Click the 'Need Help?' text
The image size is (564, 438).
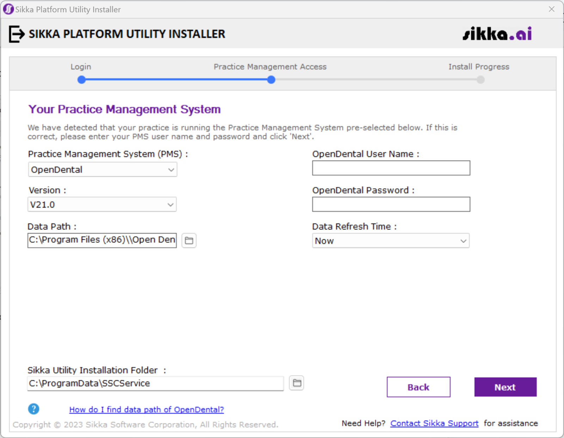[x=363, y=423]
